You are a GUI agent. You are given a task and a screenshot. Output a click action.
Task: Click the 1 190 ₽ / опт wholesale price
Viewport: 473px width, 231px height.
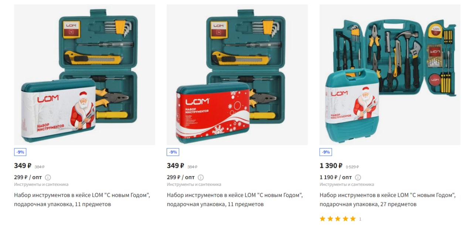click(x=336, y=177)
